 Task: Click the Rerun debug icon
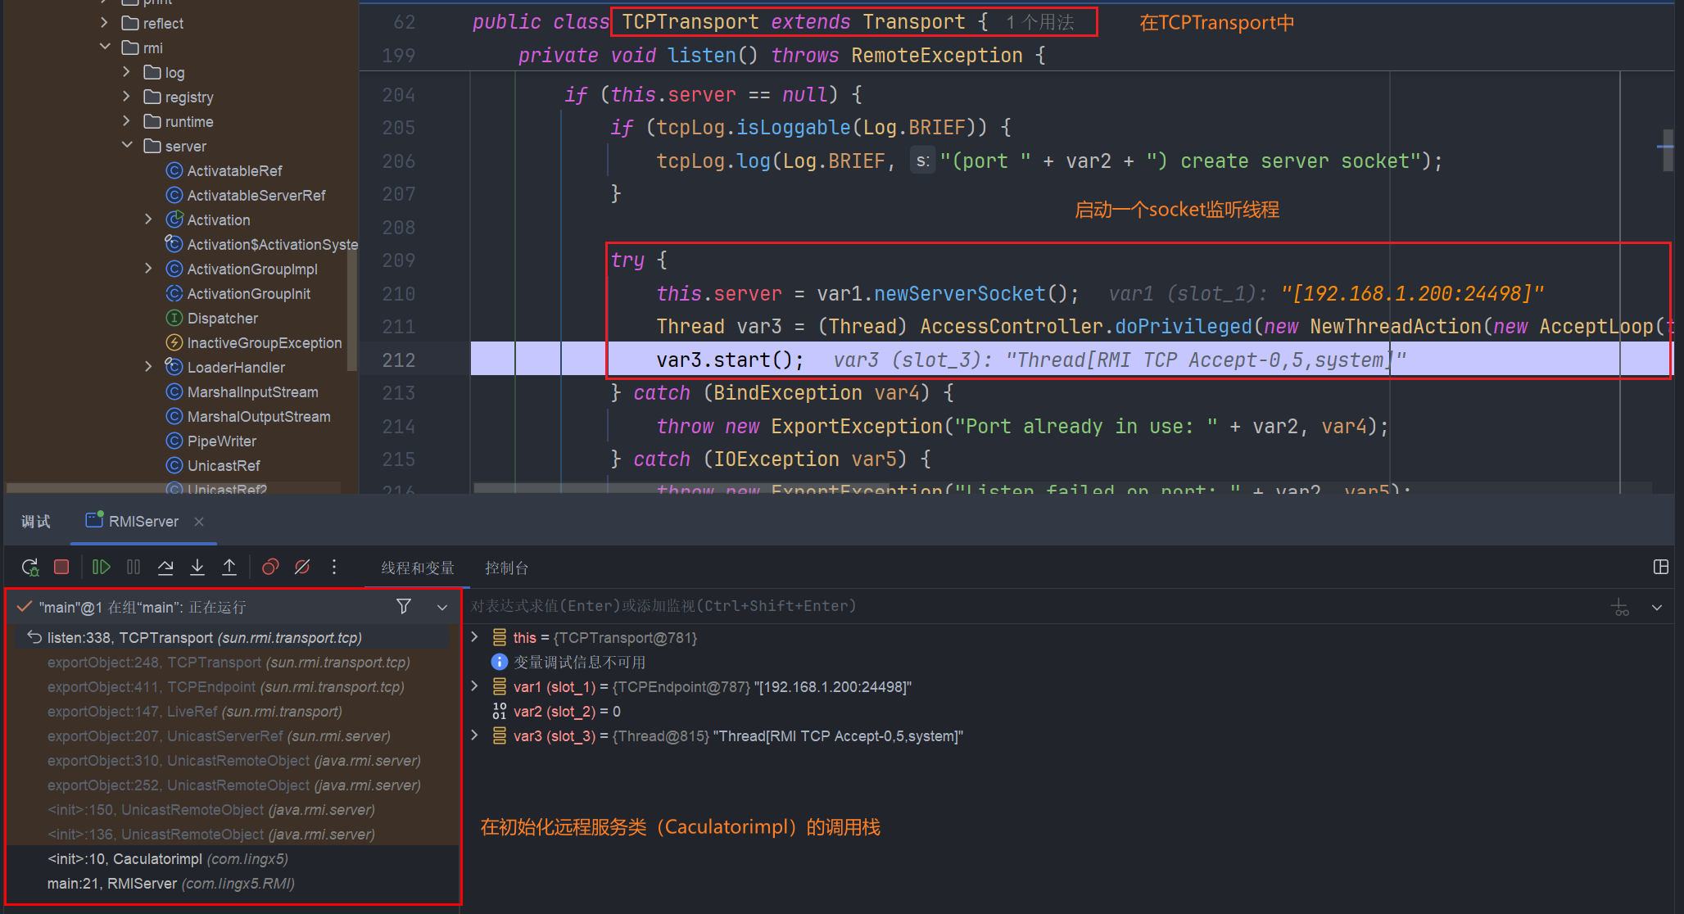(30, 567)
